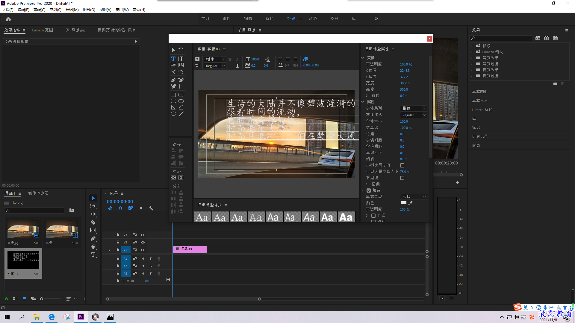Viewport: 575px width, 323px height.
Task: Open the 楷体 font dropdown in title toolbar
Action: pyautogui.click(x=215, y=59)
